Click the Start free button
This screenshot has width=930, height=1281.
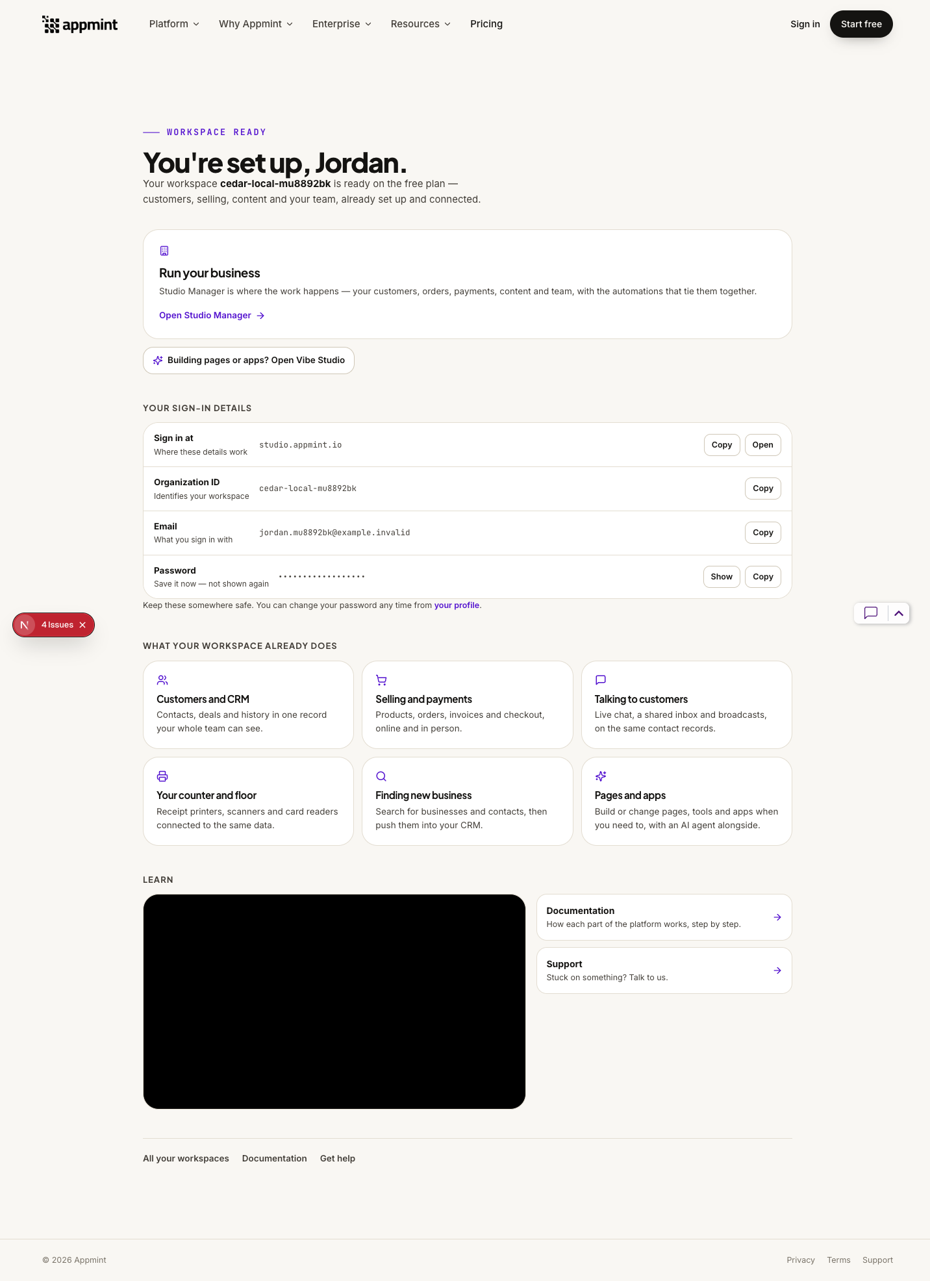click(861, 24)
